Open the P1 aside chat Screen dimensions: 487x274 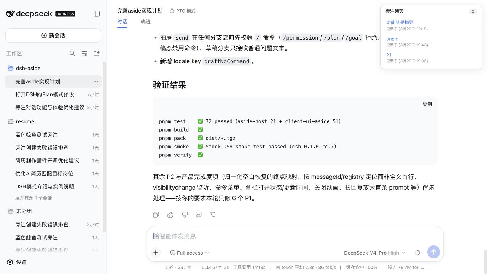[389, 55]
